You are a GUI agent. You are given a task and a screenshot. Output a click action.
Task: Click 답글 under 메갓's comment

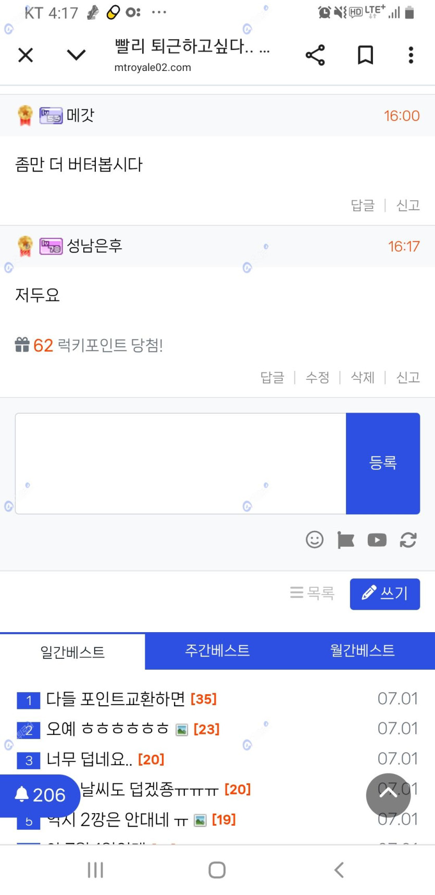pos(363,205)
